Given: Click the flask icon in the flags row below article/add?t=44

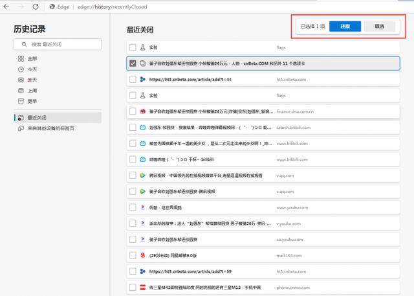Looking at the screenshot, I should click(x=142, y=95).
